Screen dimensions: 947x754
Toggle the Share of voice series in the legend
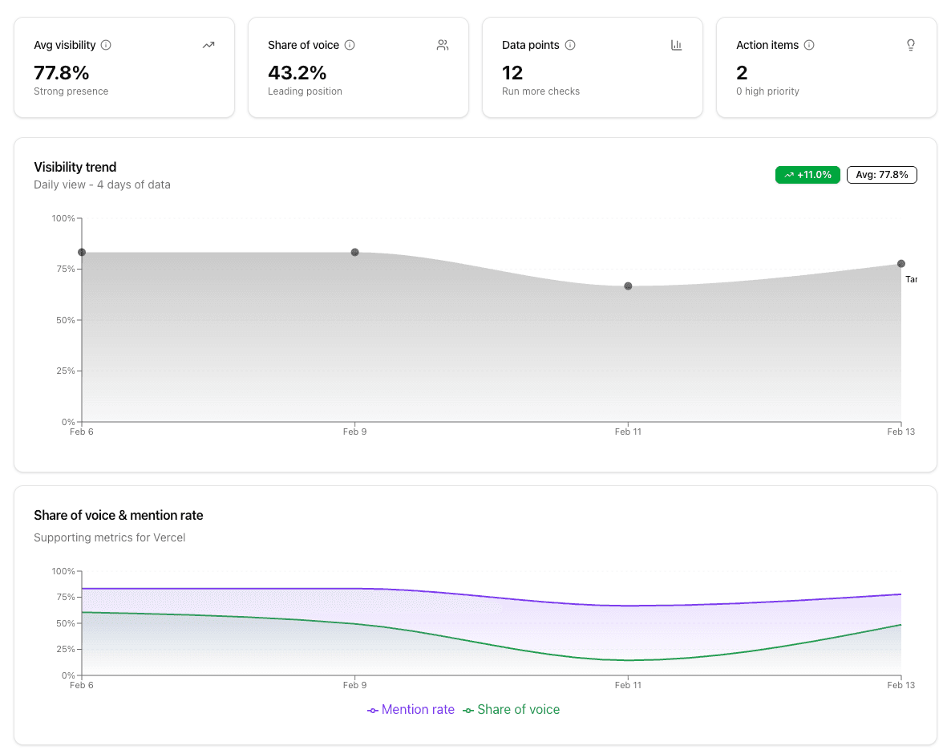[512, 710]
